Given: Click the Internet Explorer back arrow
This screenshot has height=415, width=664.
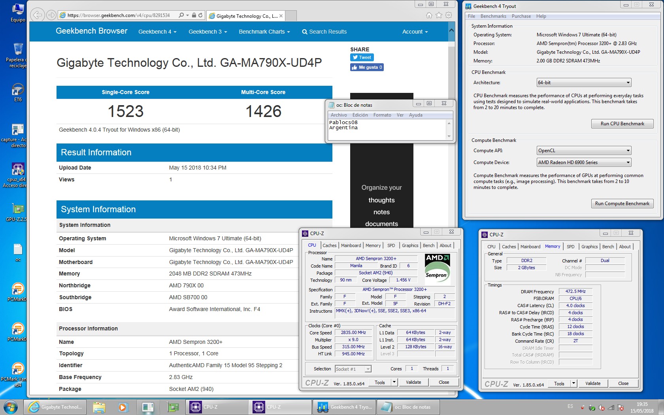Looking at the screenshot, I should [37, 15].
